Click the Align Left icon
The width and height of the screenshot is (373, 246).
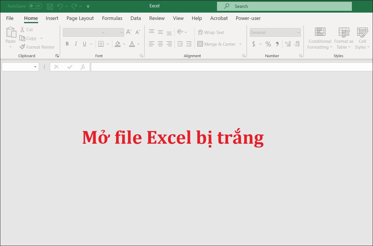click(x=151, y=44)
